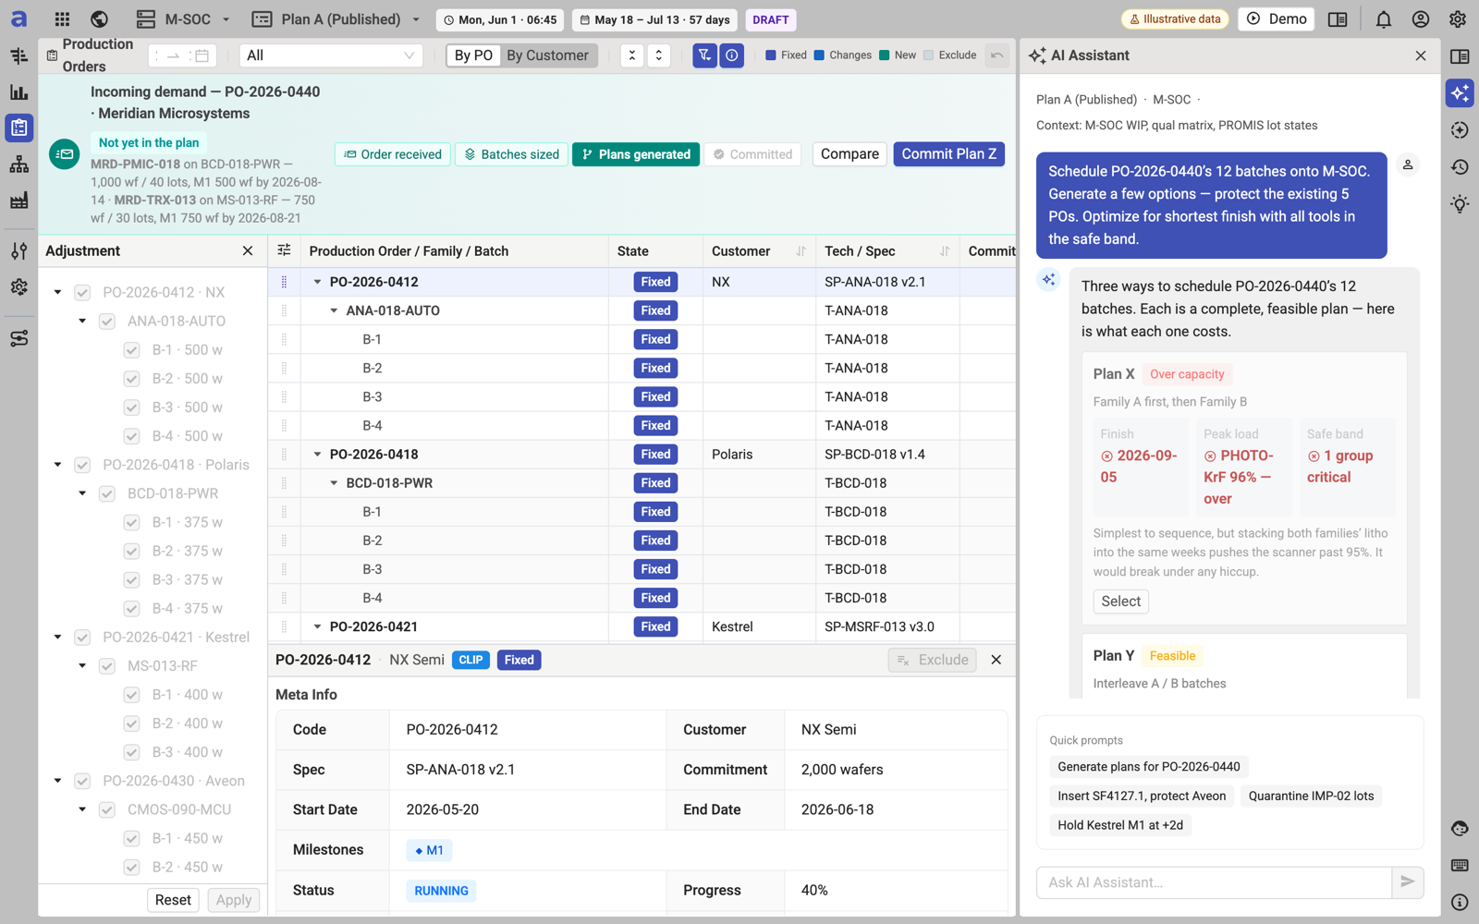The width and height of the screenshot is (1479, 924).
Task: Click the Batches sized step
Action: 511,154
